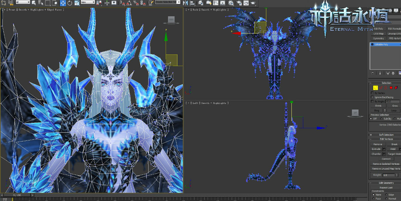Select the Move tool in toolbar

(63, 3)
